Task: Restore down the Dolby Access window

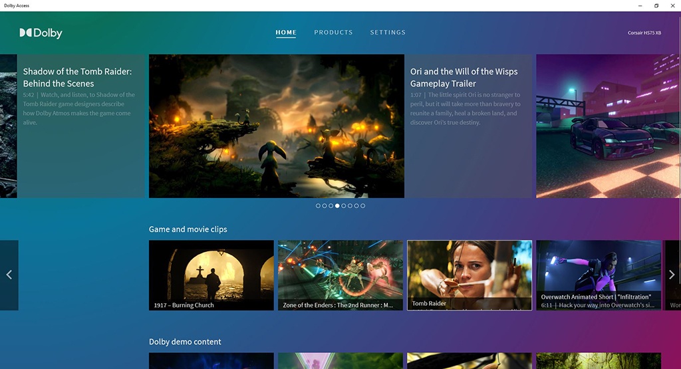Action: [656, 5]
